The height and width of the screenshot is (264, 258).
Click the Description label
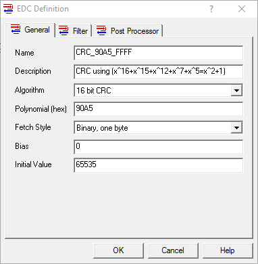[x=33, y=71]
